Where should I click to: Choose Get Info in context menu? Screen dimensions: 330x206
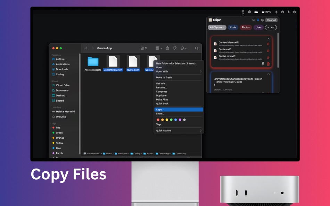pyautogui.click(x=179, y=84)
